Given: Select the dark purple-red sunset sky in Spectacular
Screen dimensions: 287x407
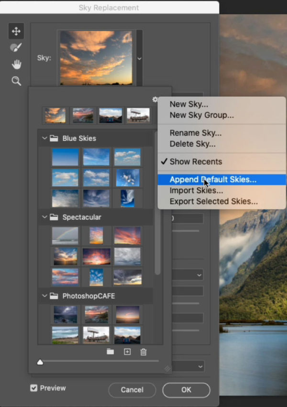Looking at the screenshot, I should 96,257.
